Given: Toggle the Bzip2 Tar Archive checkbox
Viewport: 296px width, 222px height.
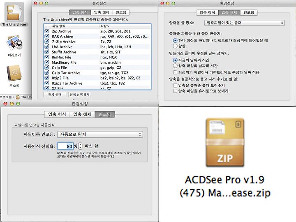Looking at the screenshot, I should point(46,83).
